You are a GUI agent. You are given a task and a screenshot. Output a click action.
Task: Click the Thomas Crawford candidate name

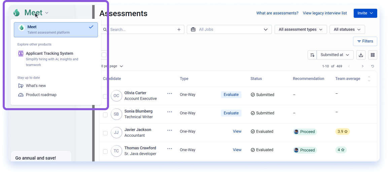[140, 148]
